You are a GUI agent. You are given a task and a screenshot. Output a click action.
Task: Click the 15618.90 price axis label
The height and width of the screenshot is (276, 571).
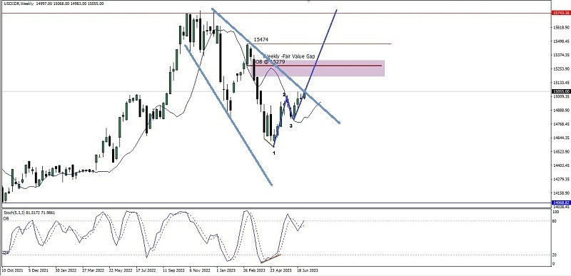(561, 28)
